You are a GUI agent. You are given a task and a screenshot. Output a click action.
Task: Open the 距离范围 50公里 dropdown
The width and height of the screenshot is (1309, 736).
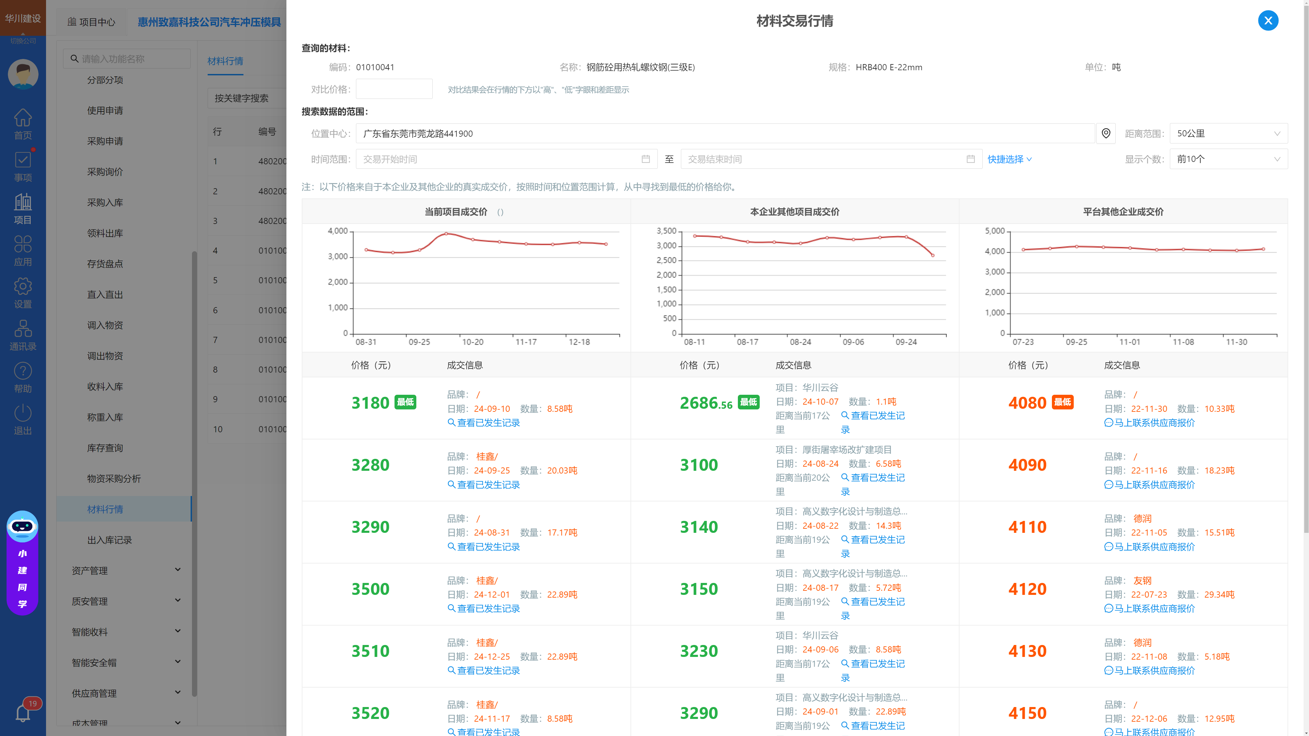(x=1228, y=134)
